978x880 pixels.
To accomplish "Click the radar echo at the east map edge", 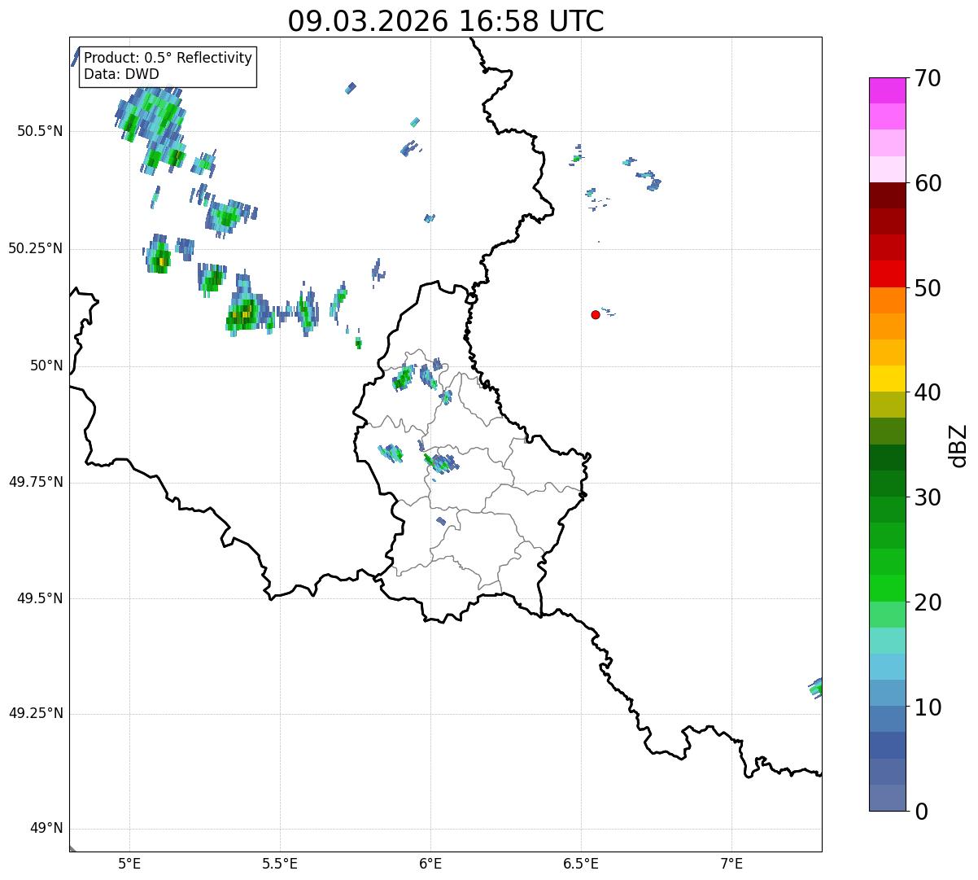I will pyautogui.click(x=816, y=688).
